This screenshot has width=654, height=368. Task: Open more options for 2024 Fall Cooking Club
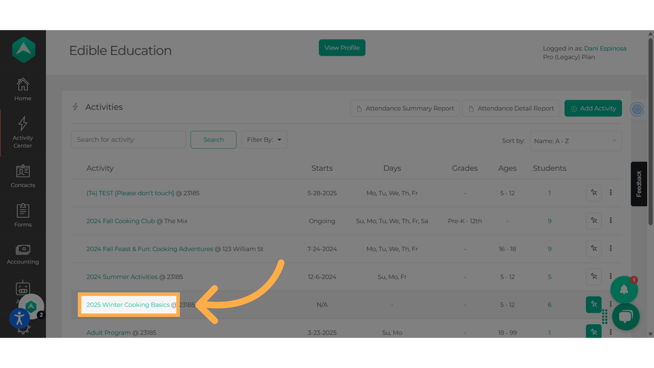point(611,220)
